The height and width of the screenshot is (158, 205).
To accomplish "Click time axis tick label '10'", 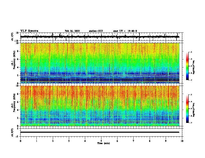I will point(182,141).
